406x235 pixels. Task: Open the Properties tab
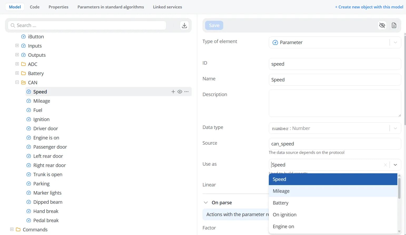pos(58,7)
